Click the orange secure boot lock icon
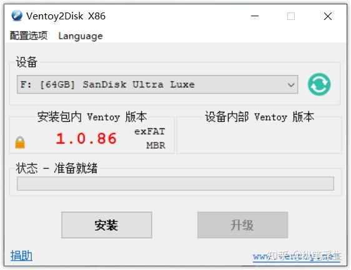 click(20, 142)
